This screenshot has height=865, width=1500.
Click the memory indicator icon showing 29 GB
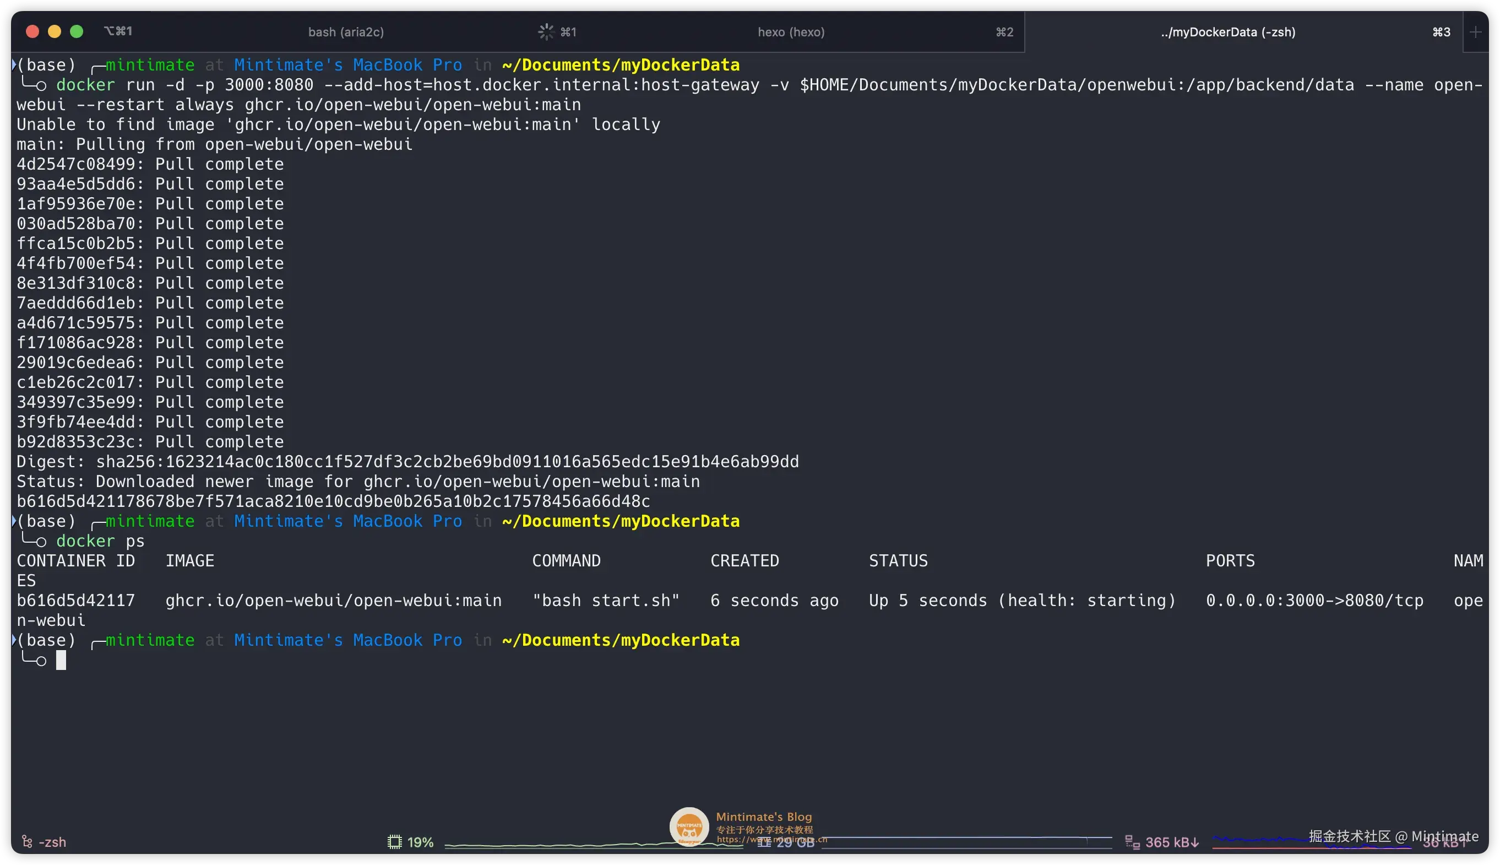point(765,841)
